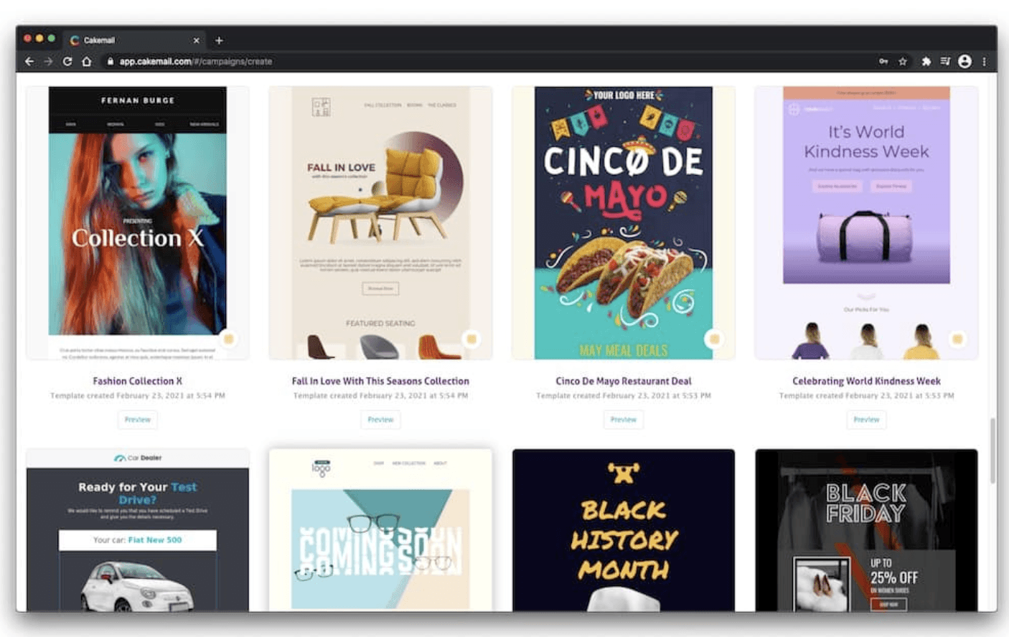
Task: Bookmark this page with star icon
Action: pos(903,62)
